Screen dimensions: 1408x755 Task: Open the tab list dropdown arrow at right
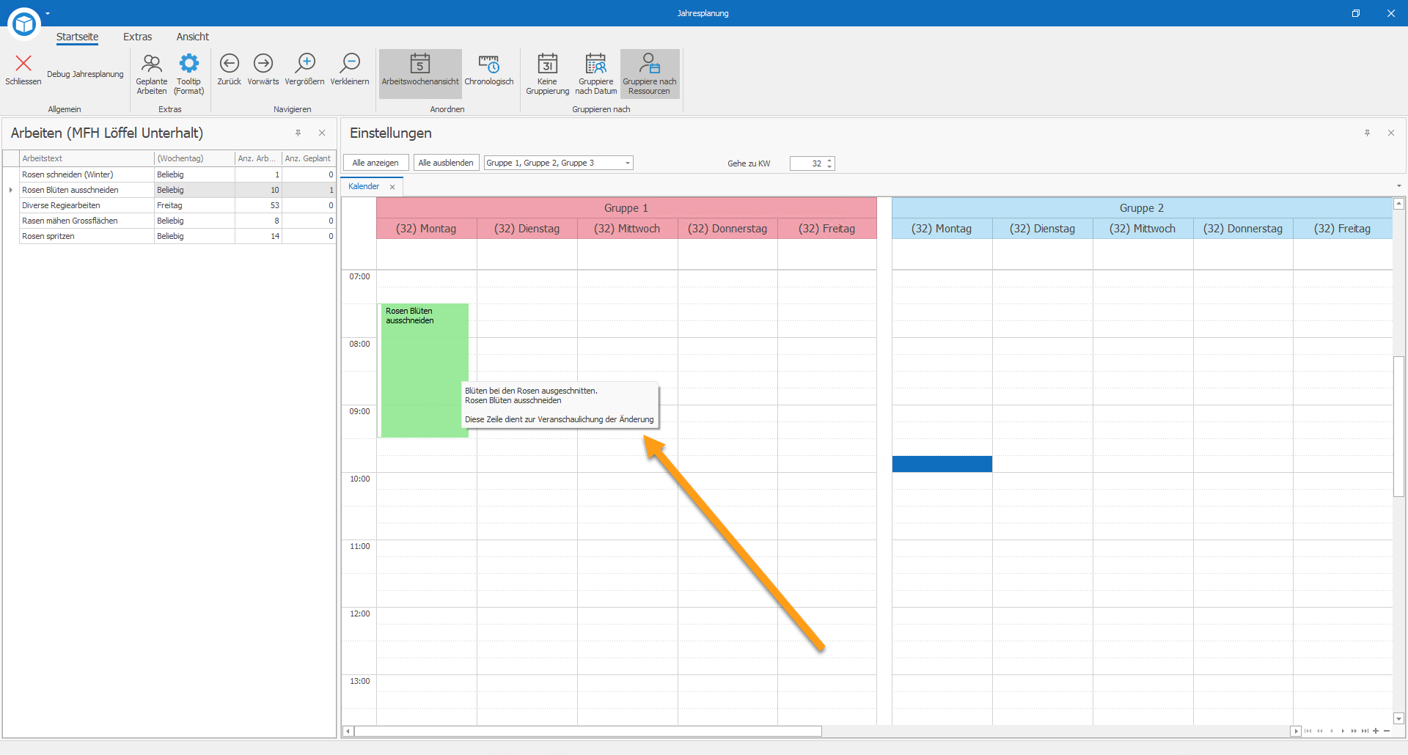click(x=1399, y=186)
